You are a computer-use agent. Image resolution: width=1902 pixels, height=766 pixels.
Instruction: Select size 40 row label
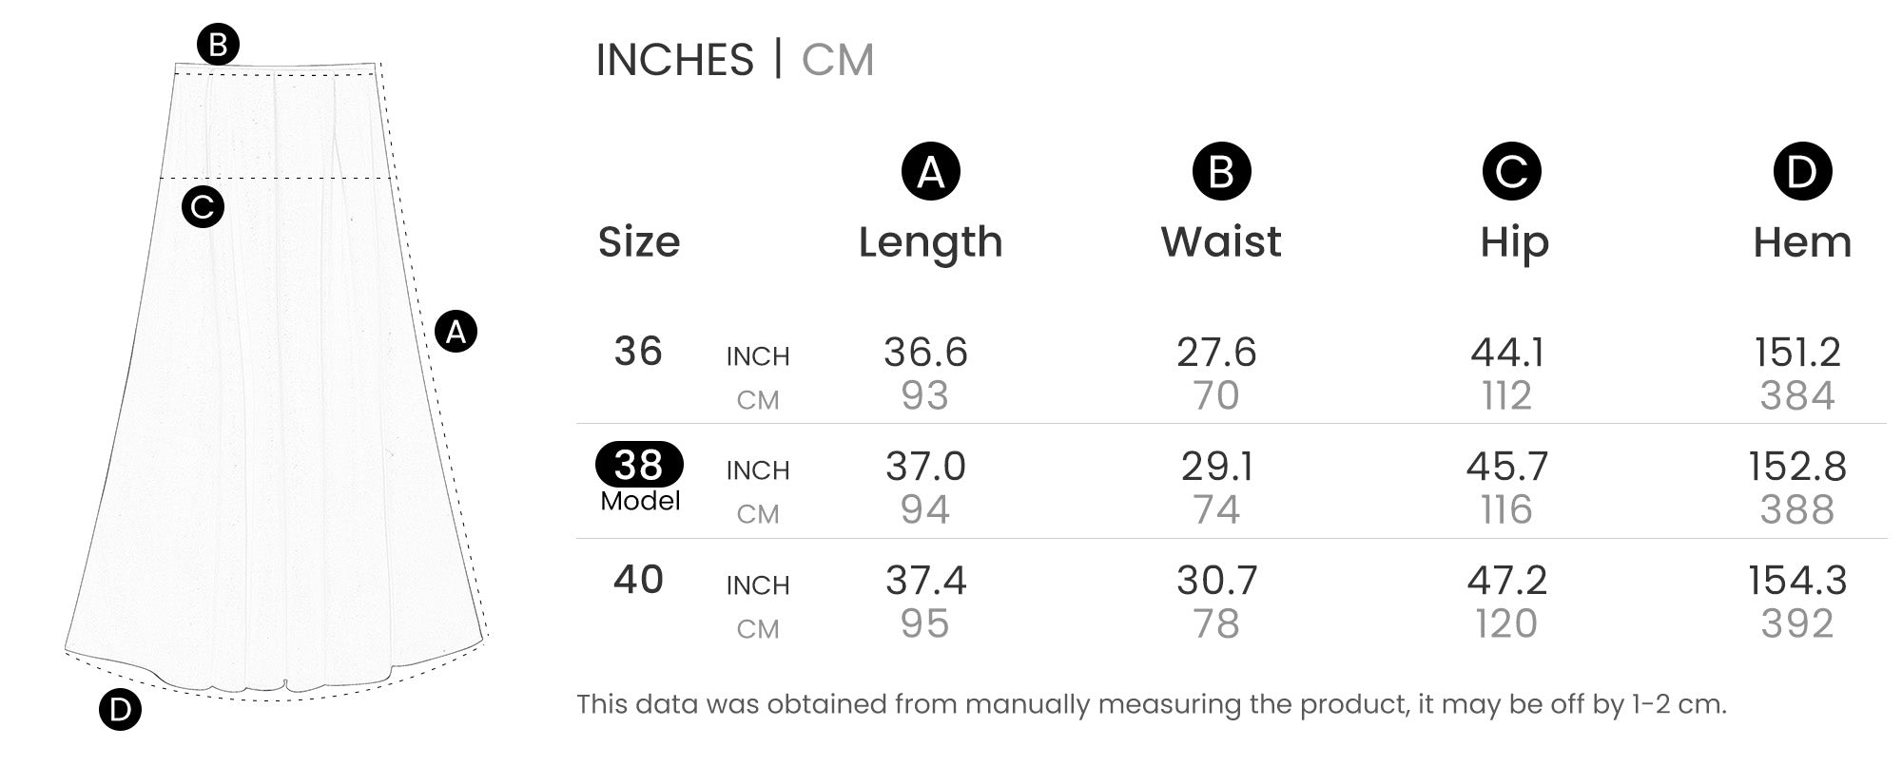(x=638, y=580)
